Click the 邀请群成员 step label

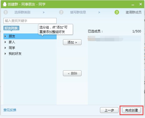point(134,12)
